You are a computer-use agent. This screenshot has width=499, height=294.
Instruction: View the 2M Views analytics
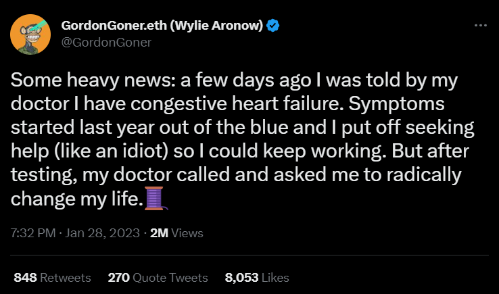tap(176, 233)
